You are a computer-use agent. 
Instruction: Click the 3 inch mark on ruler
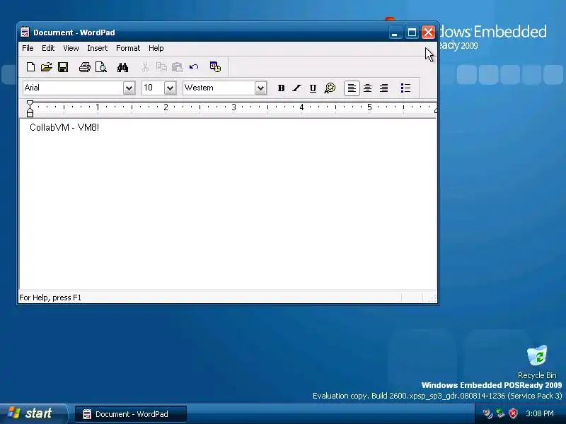233,107
